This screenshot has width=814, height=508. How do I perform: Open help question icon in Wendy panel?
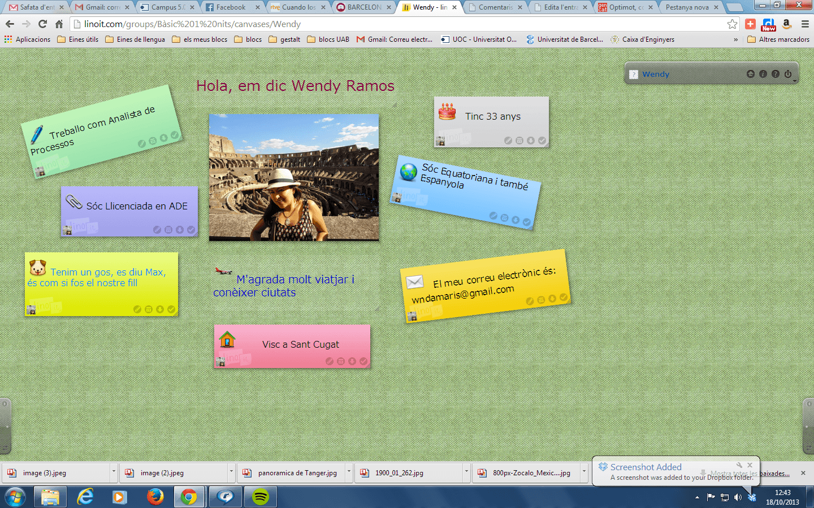776,74
